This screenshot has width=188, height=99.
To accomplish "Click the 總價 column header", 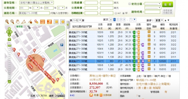I will (109, 26).
